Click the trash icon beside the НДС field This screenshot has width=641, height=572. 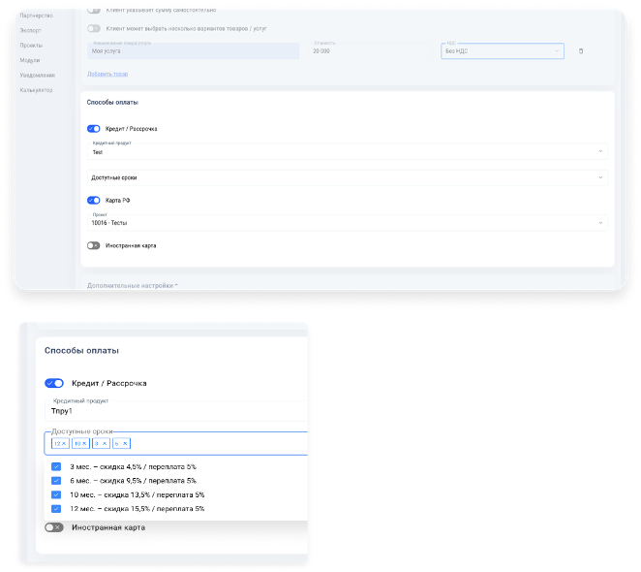pyautogui.click(x=581, y=51)
